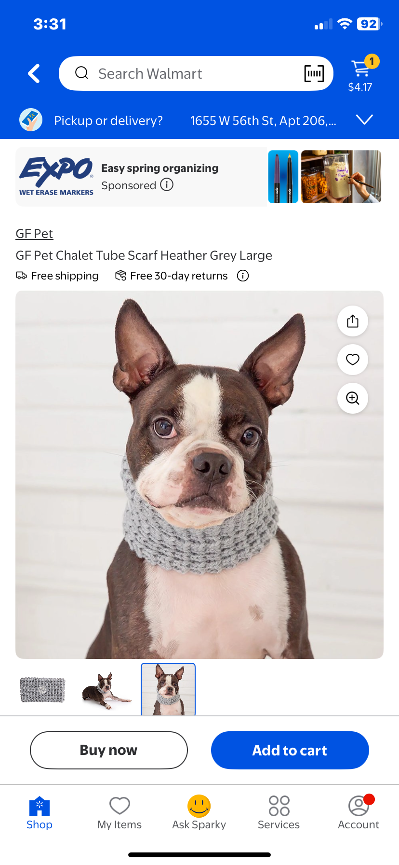Tap the Sponsored info icon
Viewport: 399px width, 865px height.
[167, 185]
